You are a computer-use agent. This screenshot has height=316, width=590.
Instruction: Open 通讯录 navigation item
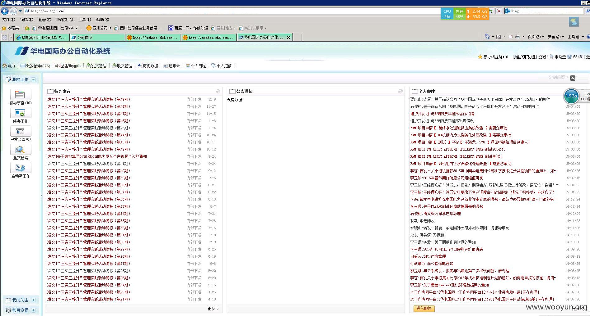tap(172, 66)
